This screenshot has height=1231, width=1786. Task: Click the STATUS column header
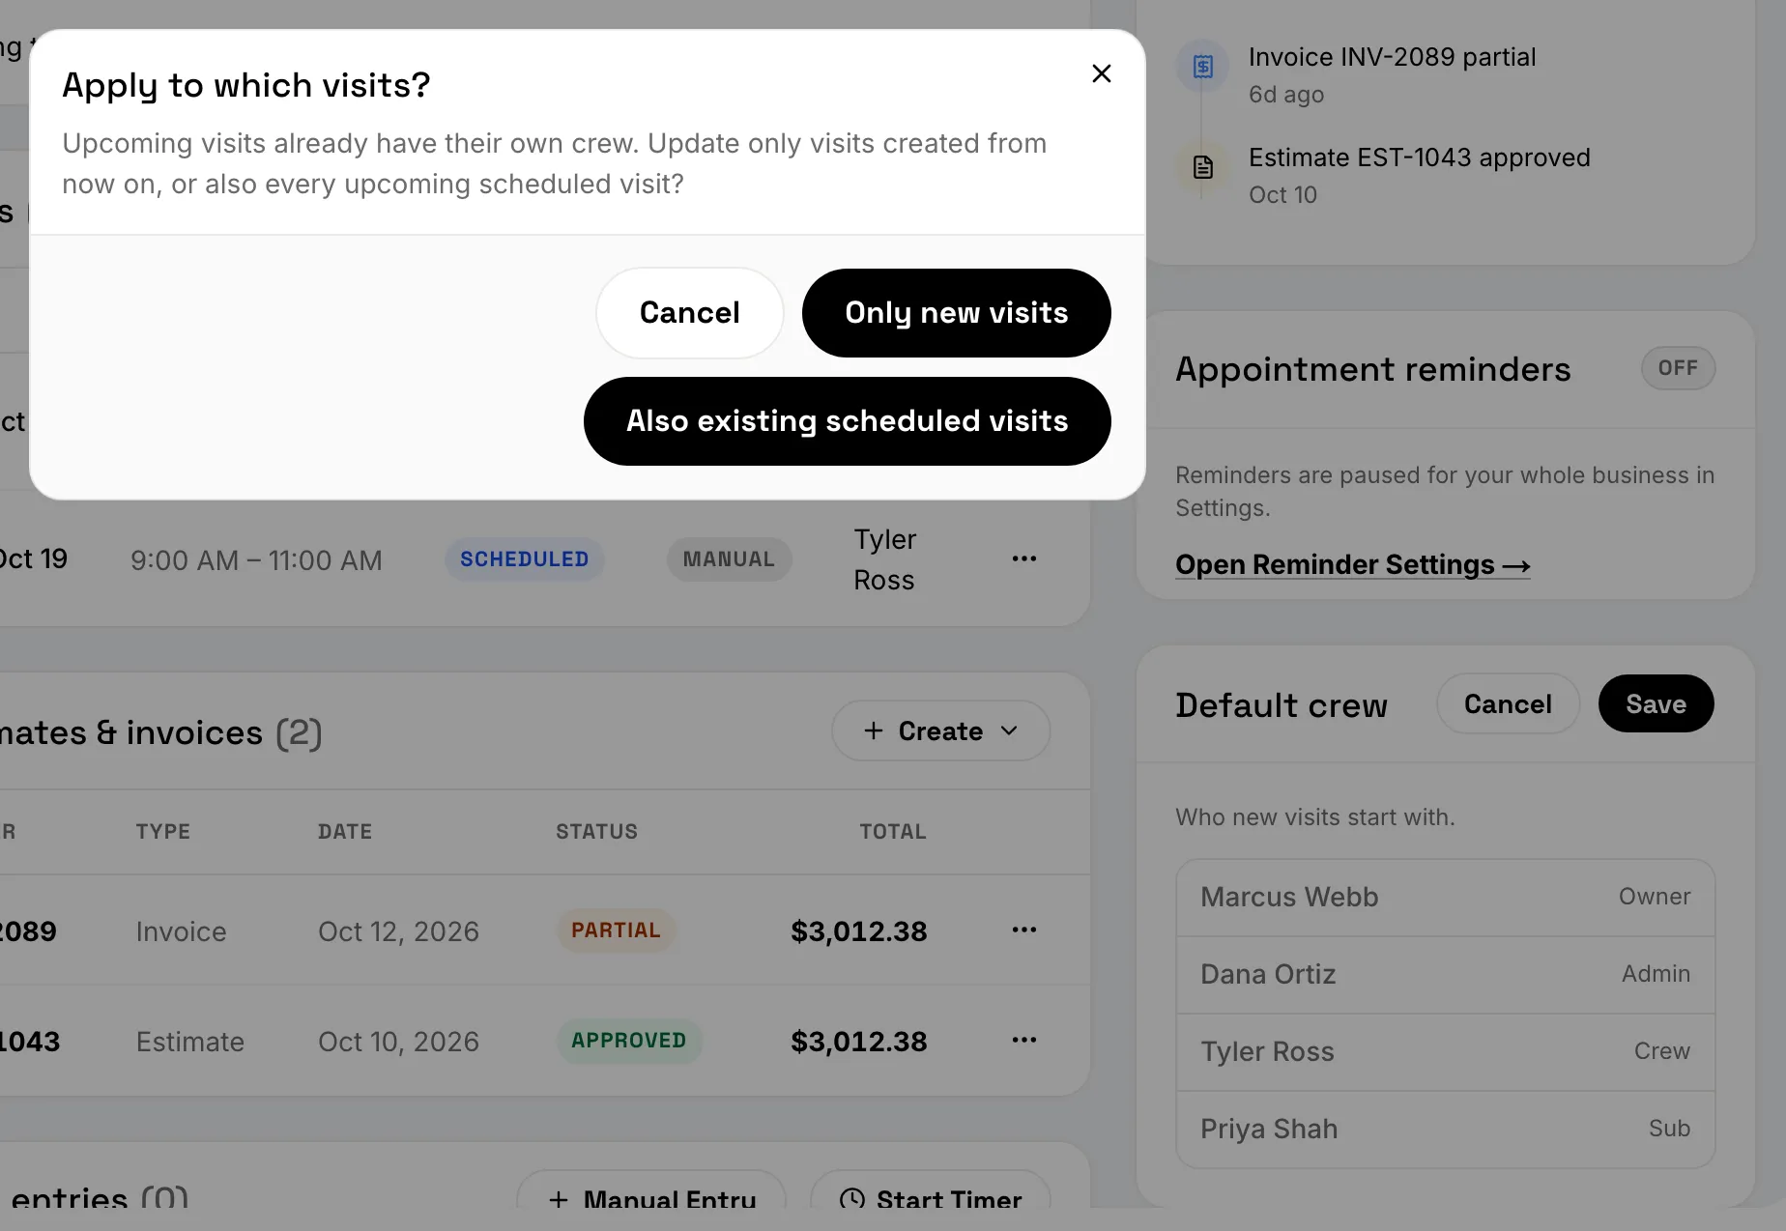pyautogui.click(x=596, y=832)
